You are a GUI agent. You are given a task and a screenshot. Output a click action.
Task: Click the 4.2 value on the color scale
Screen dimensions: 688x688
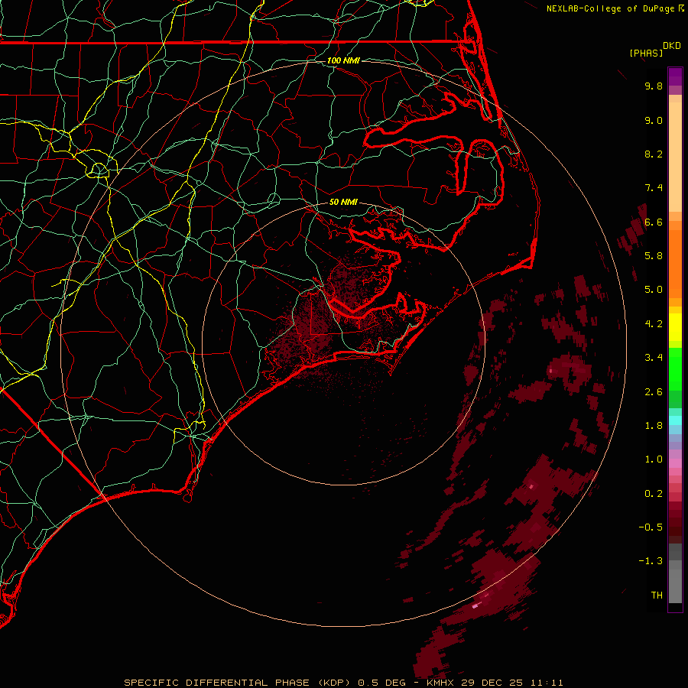click(x=654, y=324)
